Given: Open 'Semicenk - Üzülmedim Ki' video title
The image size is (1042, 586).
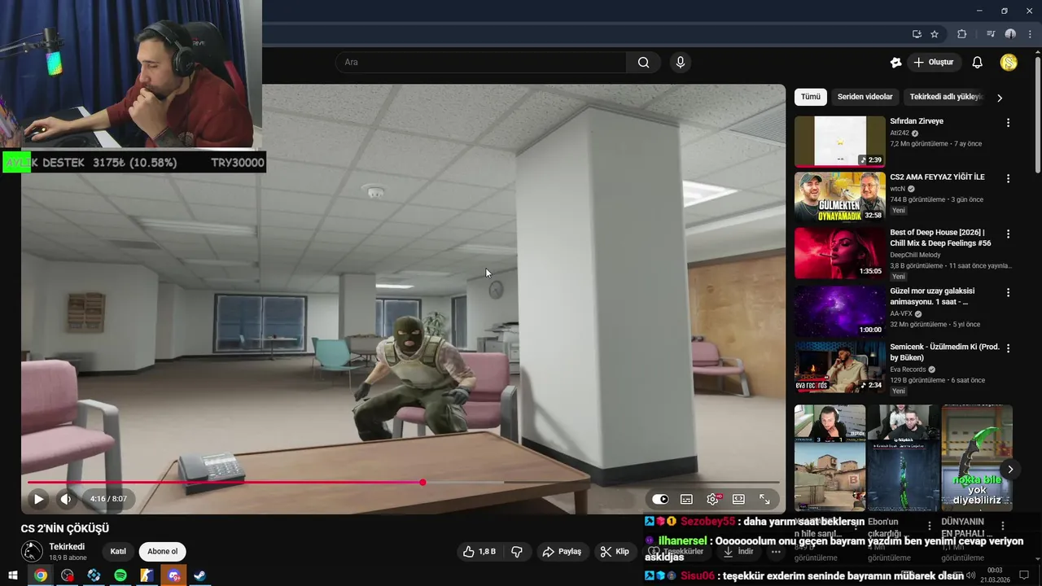Looking at the screenshot, I should pyautogui.click(x=944, y=352).
